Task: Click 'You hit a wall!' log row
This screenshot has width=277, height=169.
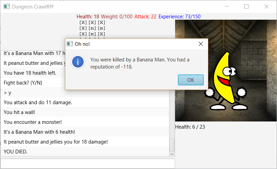Action: (85, 112)
